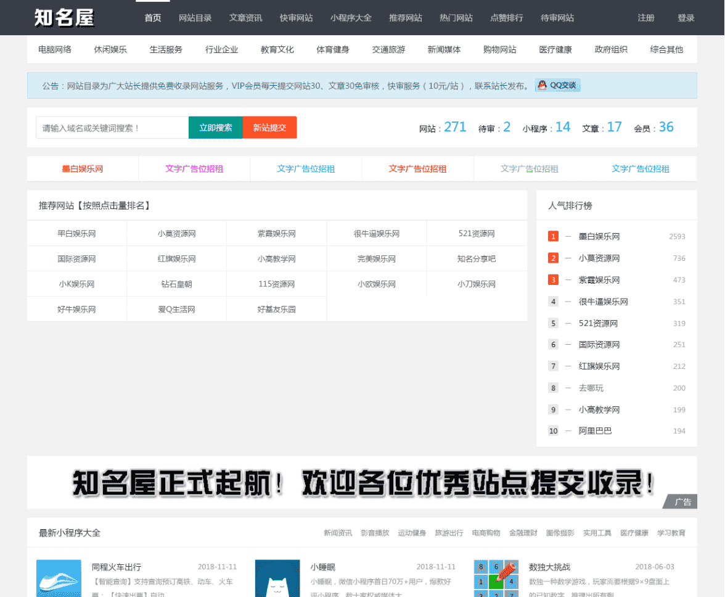Open the QQ交谈 chat badge
Screen dimensions: 725x597
coord(558,86)
